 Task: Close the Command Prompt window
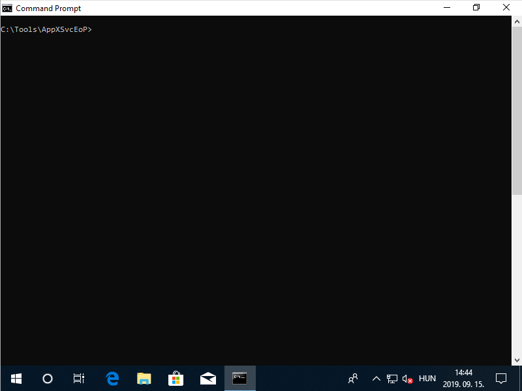click(x=506, y=8)
